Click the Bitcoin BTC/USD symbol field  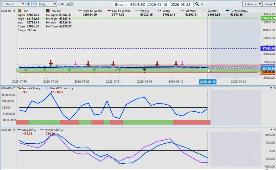153,4
